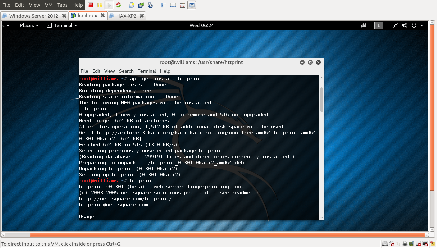Take a snapshot of this virtual machine
This screenshot has width=437, height=248.
[132, 5]
